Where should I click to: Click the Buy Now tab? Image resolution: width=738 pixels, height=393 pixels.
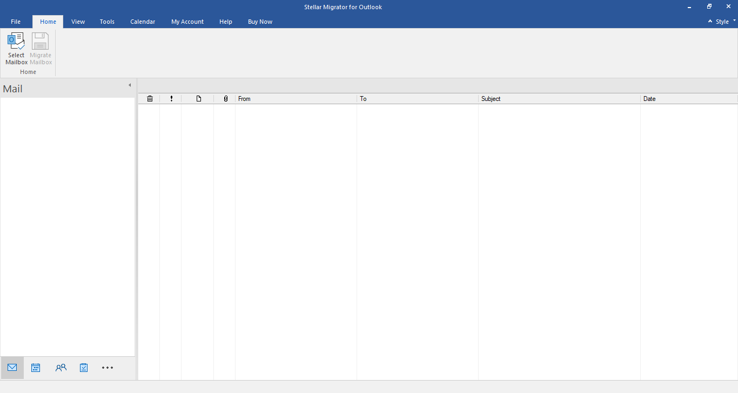260,22
